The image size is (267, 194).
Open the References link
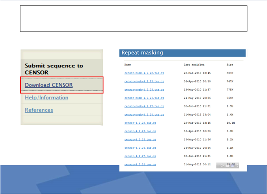tap(39, 110)
